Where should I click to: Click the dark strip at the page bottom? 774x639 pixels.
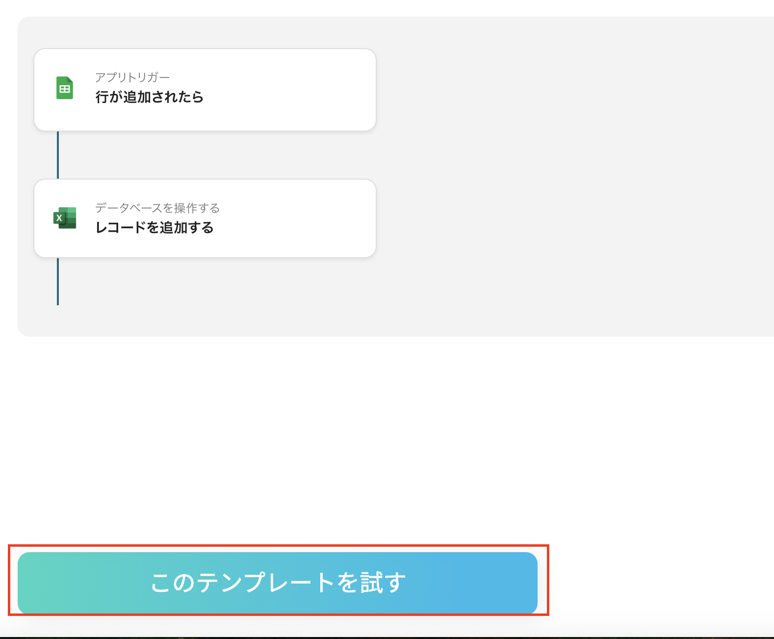click(x=387, y=638)
